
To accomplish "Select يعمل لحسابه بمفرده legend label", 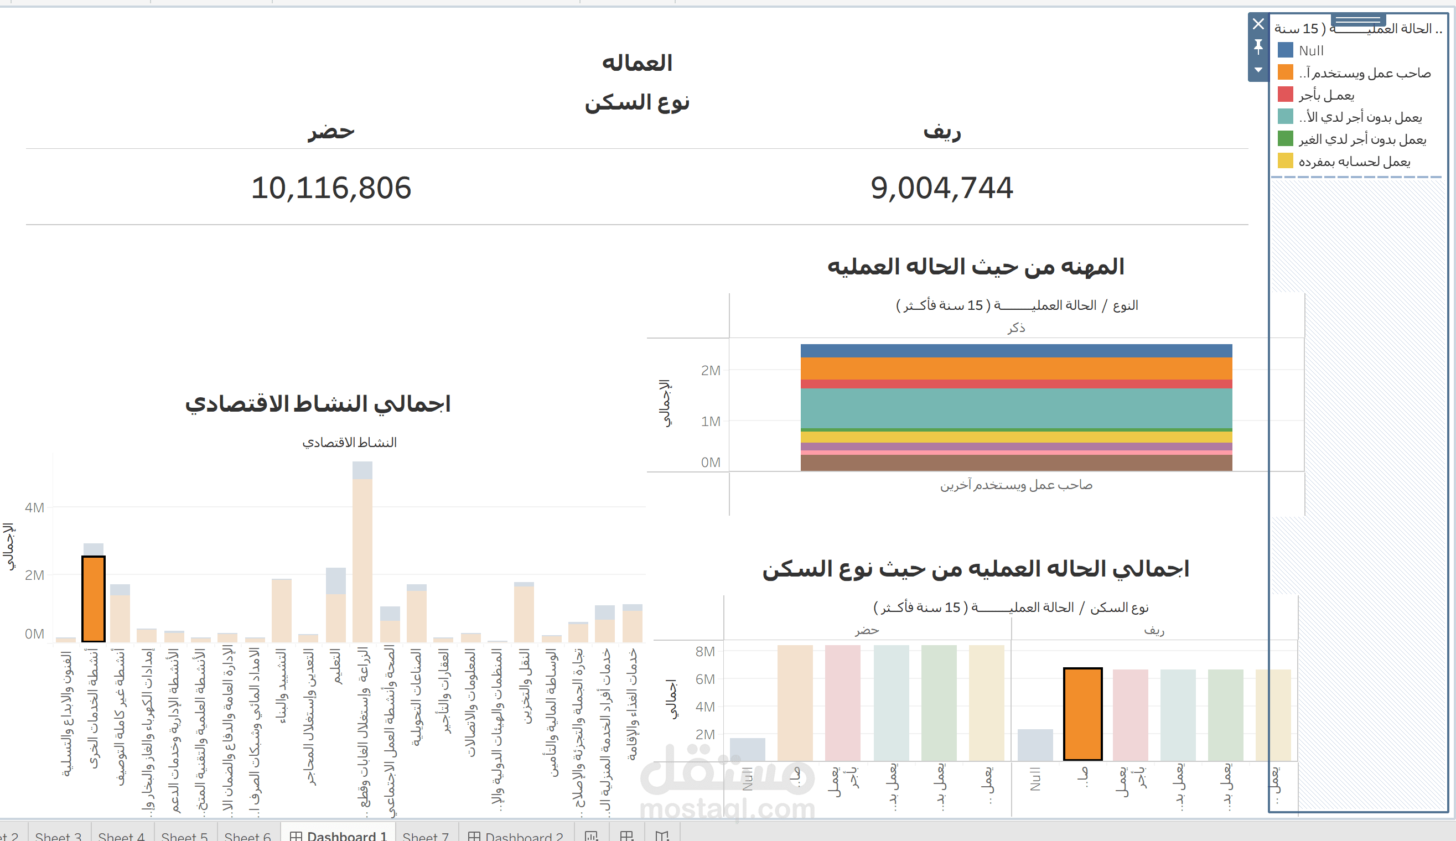I will pos(1354,161).
